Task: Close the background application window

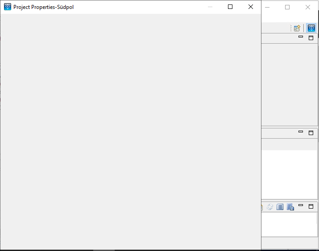Action: pos(307,7)
